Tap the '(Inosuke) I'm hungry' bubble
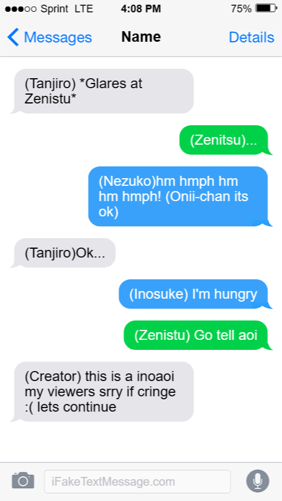Viewport: 282px width, 501px height. point(194,294)
